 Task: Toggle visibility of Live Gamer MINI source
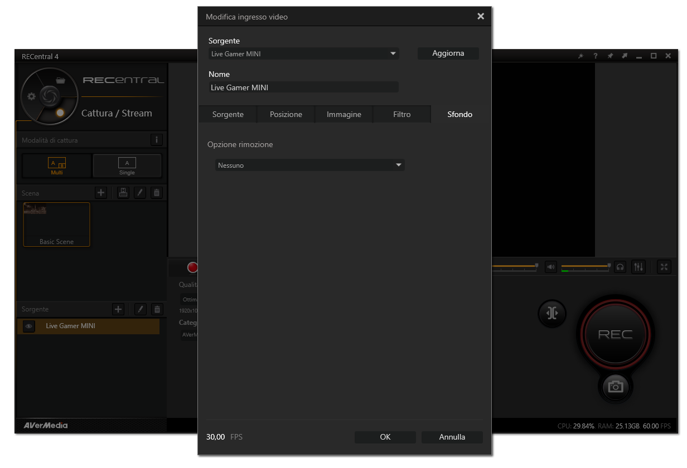pos(30,326)
